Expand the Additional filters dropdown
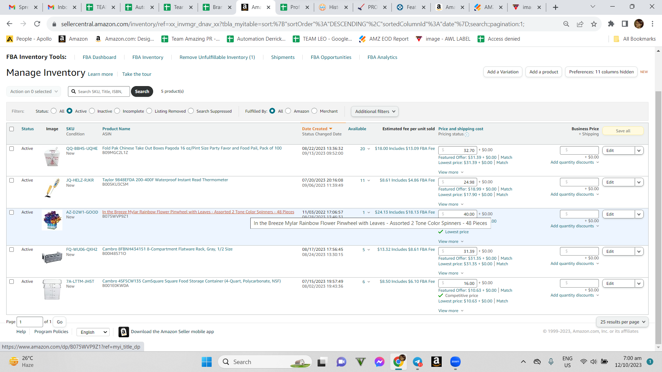 click(x=375, y=111)
